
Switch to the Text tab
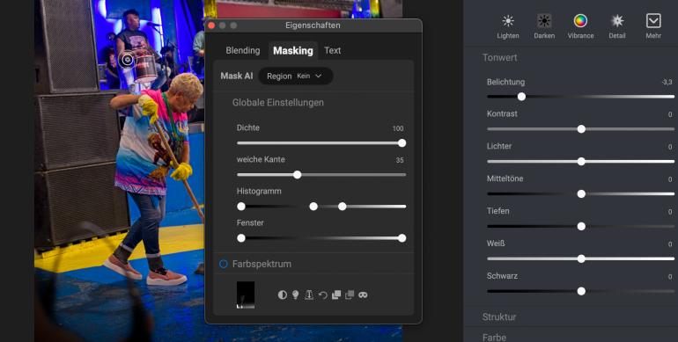[x=333, y=50]
